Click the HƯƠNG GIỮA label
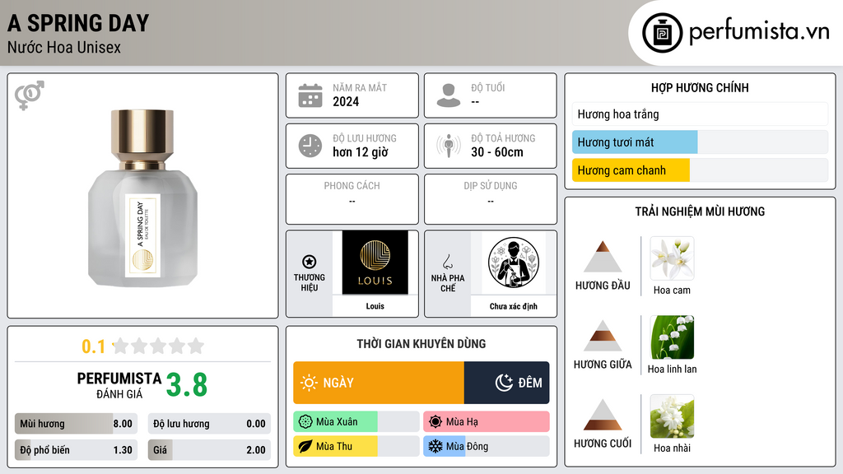The width and height of the screenshot is (843, 474). click(603, 365)
